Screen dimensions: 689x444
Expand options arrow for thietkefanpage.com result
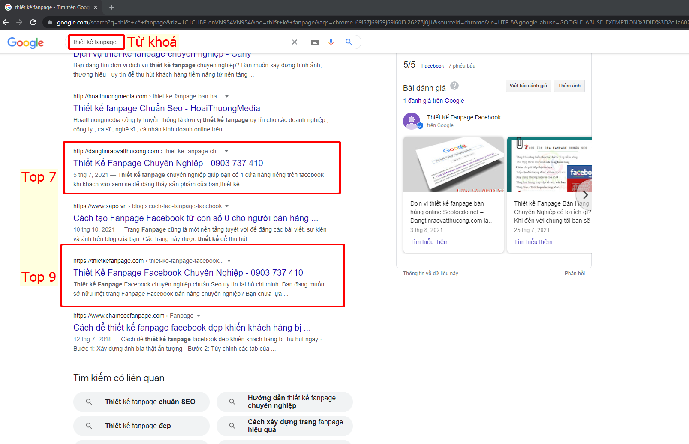pos(229,261)
